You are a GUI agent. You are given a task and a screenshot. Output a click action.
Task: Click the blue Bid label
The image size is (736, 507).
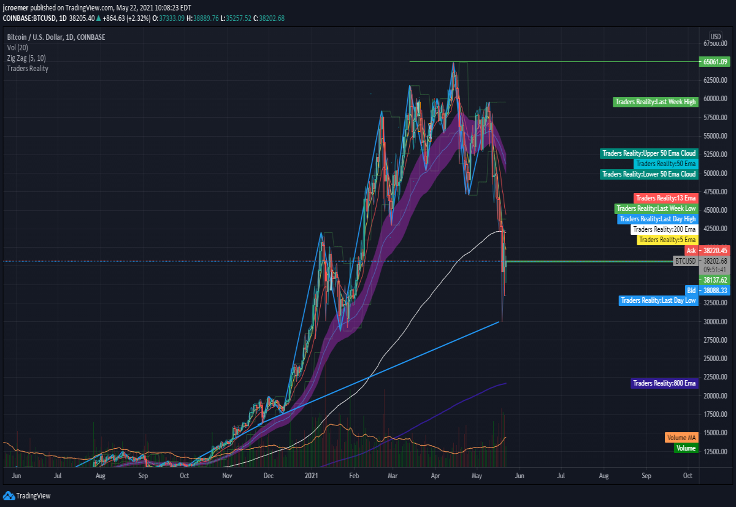[691, 290]
